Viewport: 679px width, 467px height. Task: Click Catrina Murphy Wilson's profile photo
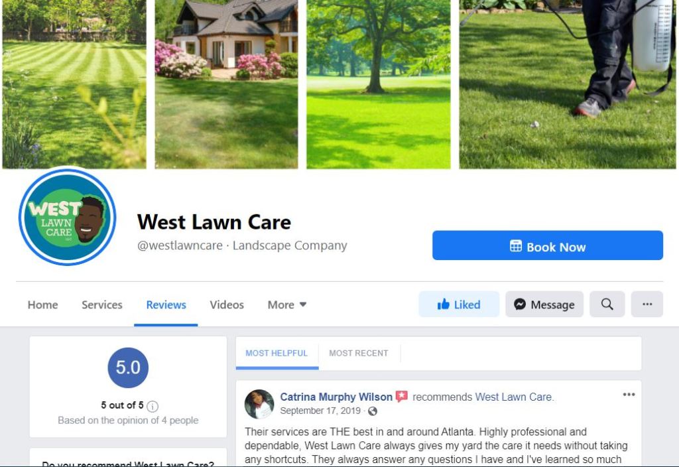259,404
